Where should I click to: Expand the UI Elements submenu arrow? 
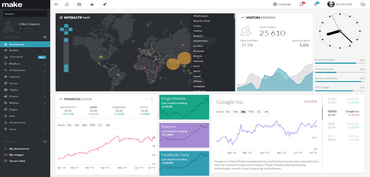point(45,70)
